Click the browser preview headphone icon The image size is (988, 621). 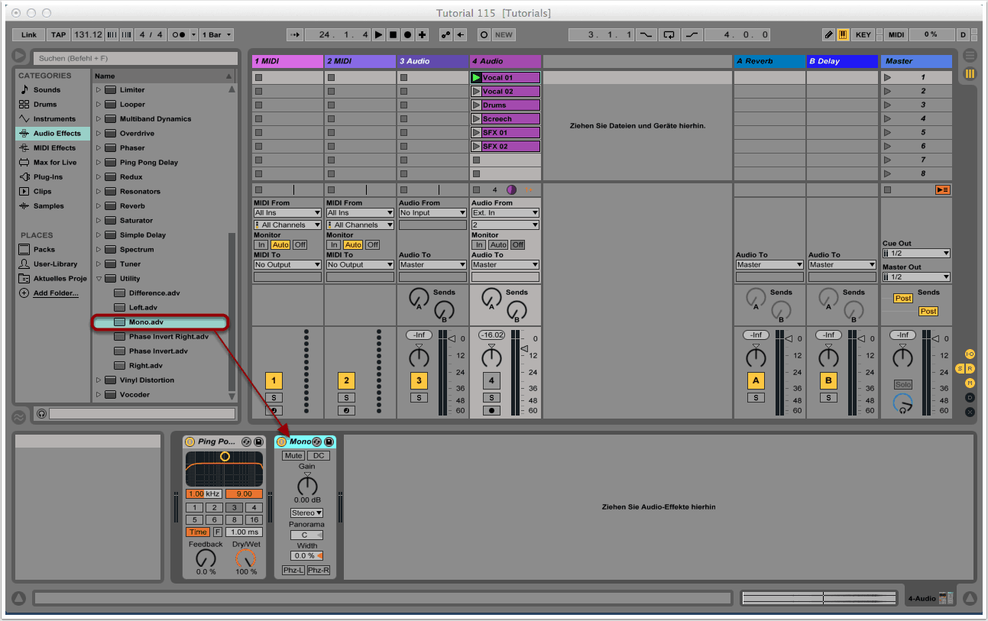tap(41, 413)
